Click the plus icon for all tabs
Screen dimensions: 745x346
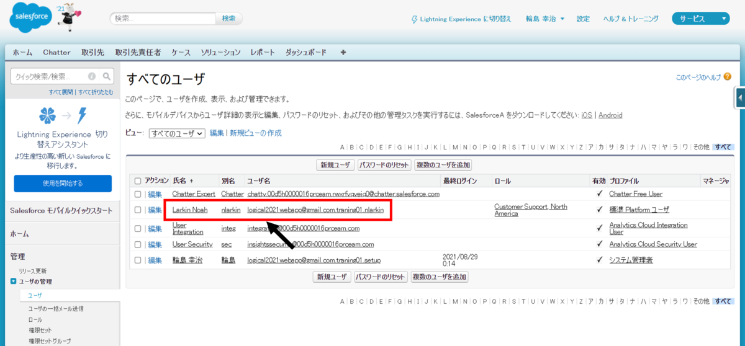pos(343,53)
